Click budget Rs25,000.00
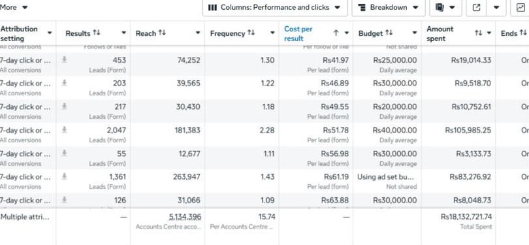529x245 pixels. 394,60
